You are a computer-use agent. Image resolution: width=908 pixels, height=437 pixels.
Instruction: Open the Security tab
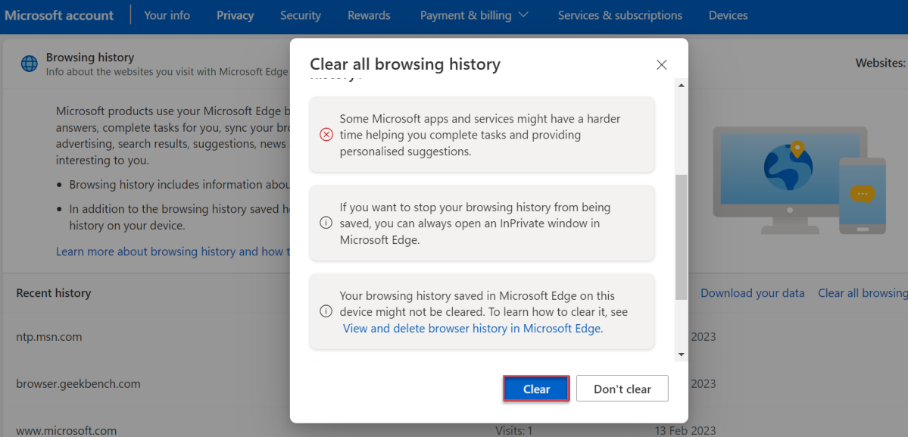(x=301, y=16)
